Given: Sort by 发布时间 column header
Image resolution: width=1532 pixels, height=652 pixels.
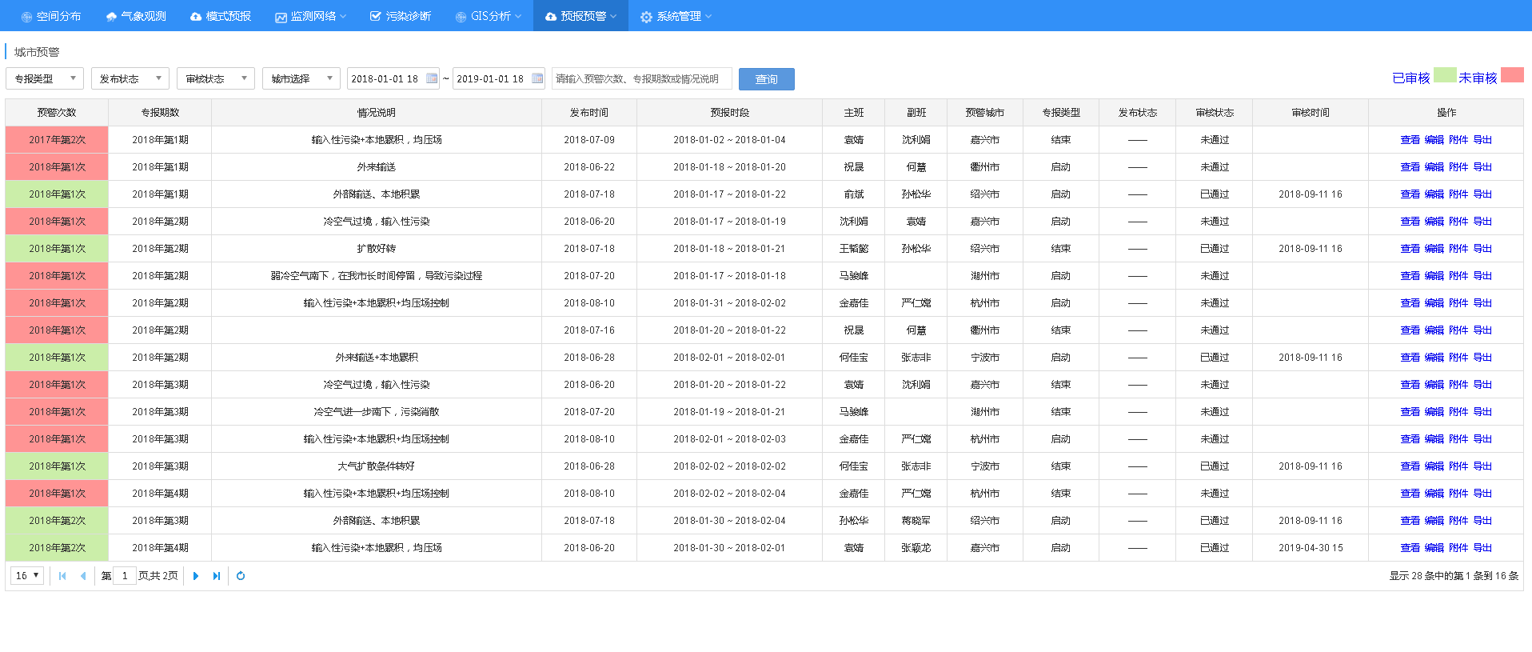Looking at the screenshot, I should click(589, 113).
